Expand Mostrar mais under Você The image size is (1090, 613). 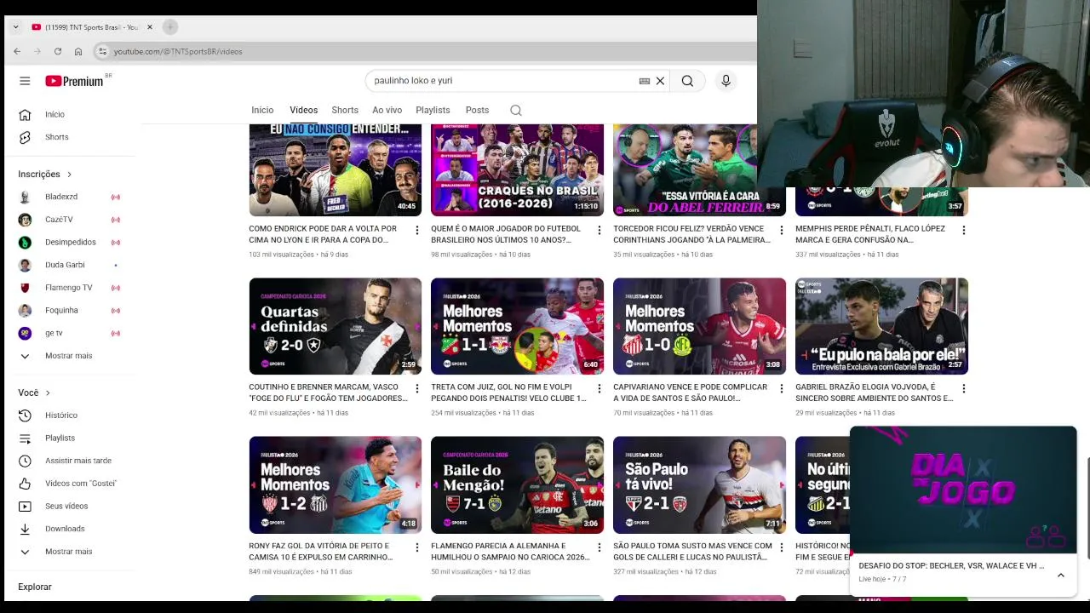(68, 552)
